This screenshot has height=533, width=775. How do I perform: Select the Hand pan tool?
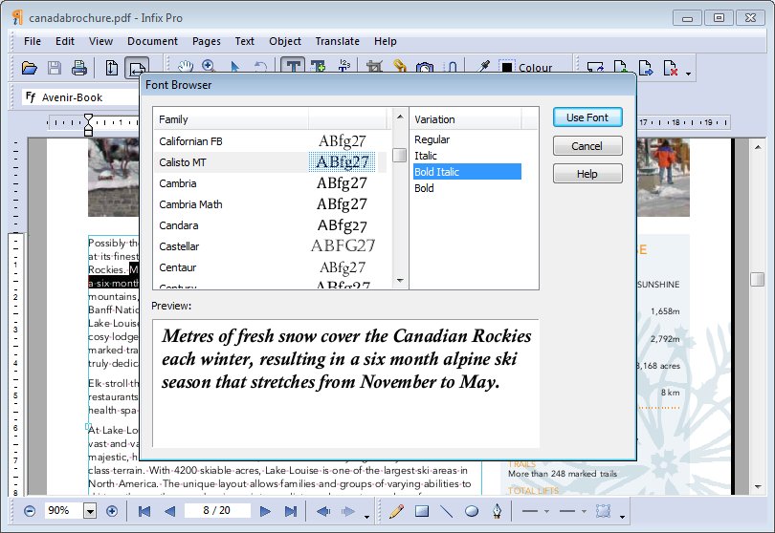coord(187,67)
